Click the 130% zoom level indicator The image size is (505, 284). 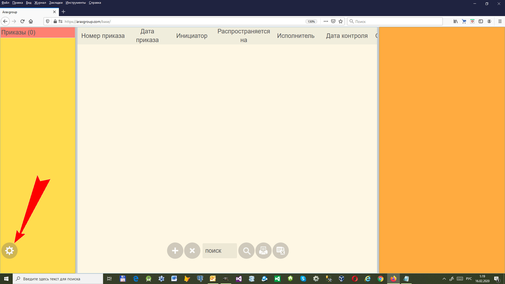(311, 22)
